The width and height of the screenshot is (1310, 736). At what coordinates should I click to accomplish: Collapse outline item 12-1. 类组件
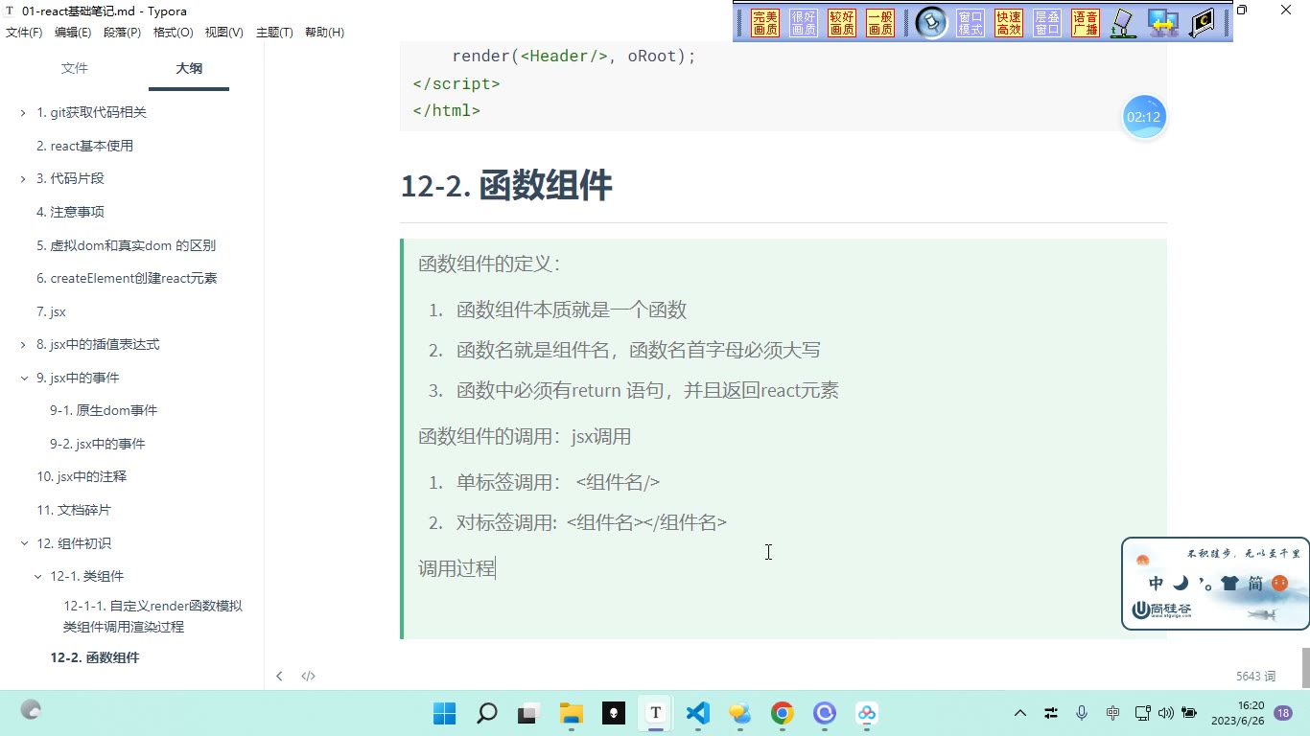point(37,576)
